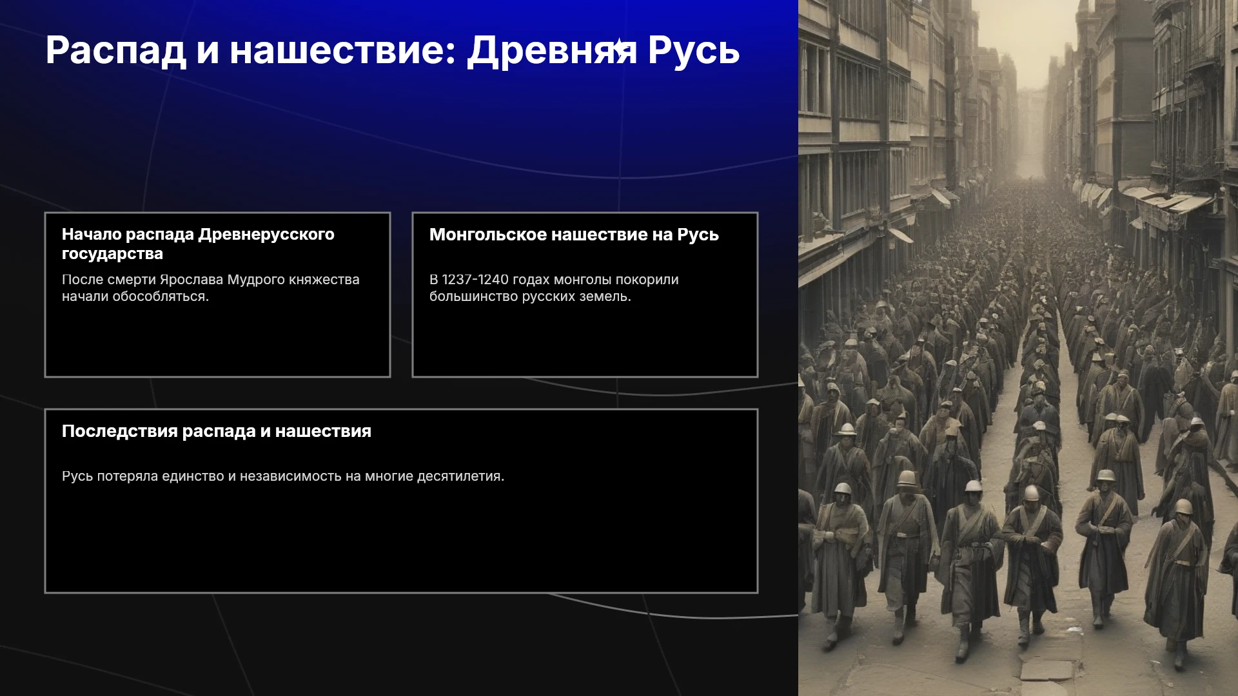Click empty area inside the Начало распада card
This screenshot has height=696, width=1238.
tap(217, 342)
